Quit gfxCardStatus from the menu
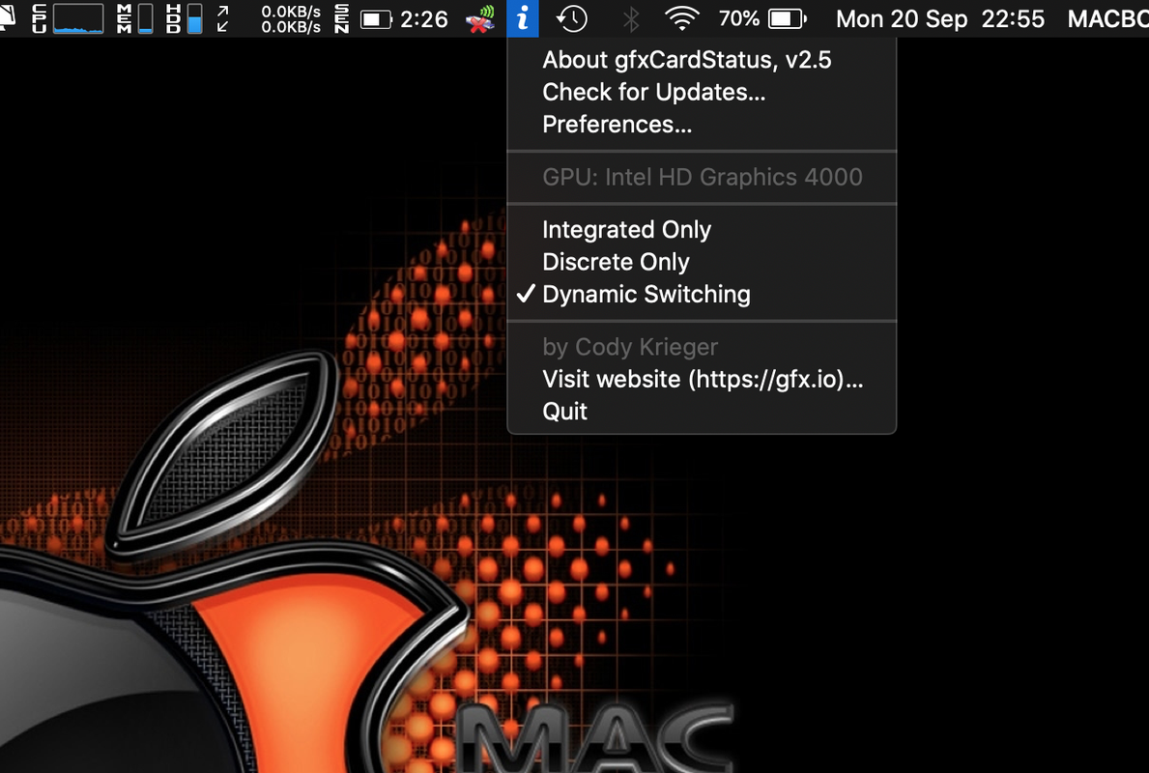Screen dimensions: 1149x773 tap(702, 411)
